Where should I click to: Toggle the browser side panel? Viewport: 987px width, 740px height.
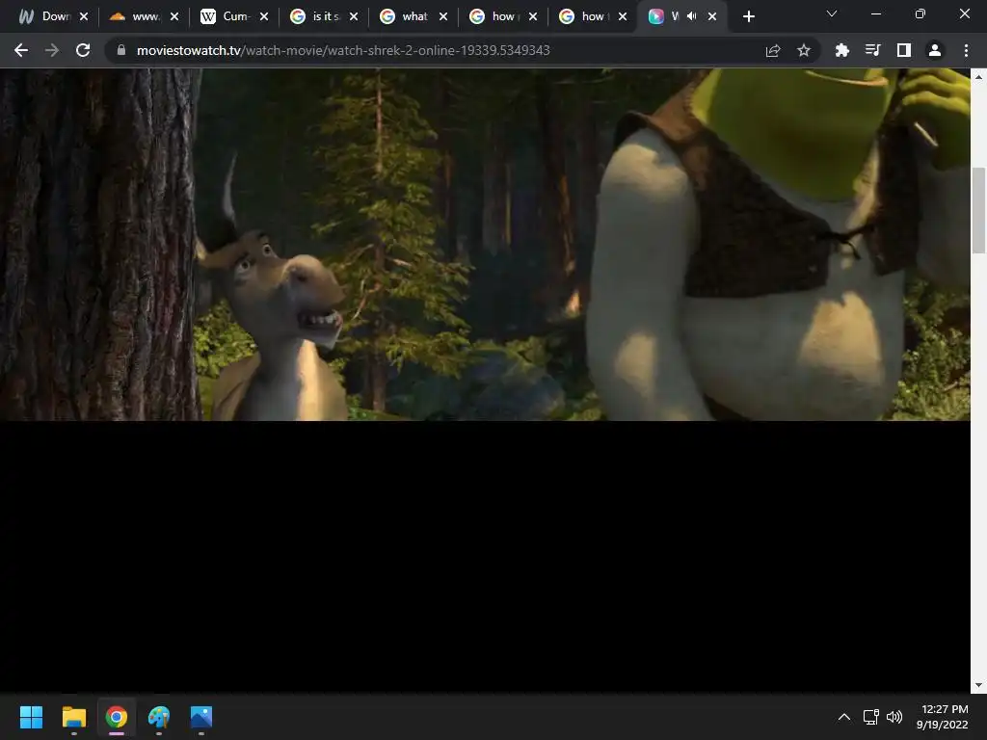pyautogui.click(x=904, y=50)
